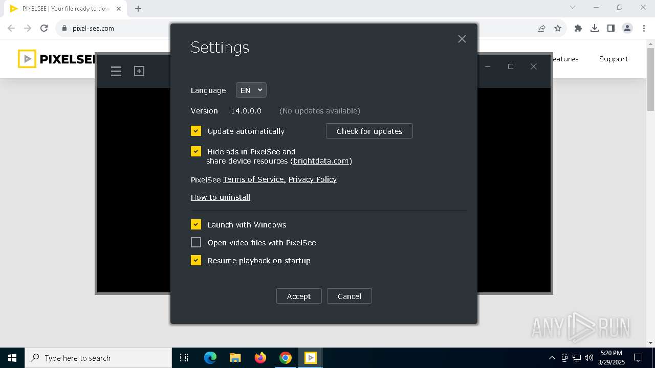Open the Terms of Service link
The width and height of the screenshot is (655, 368).
coord(254,179)
